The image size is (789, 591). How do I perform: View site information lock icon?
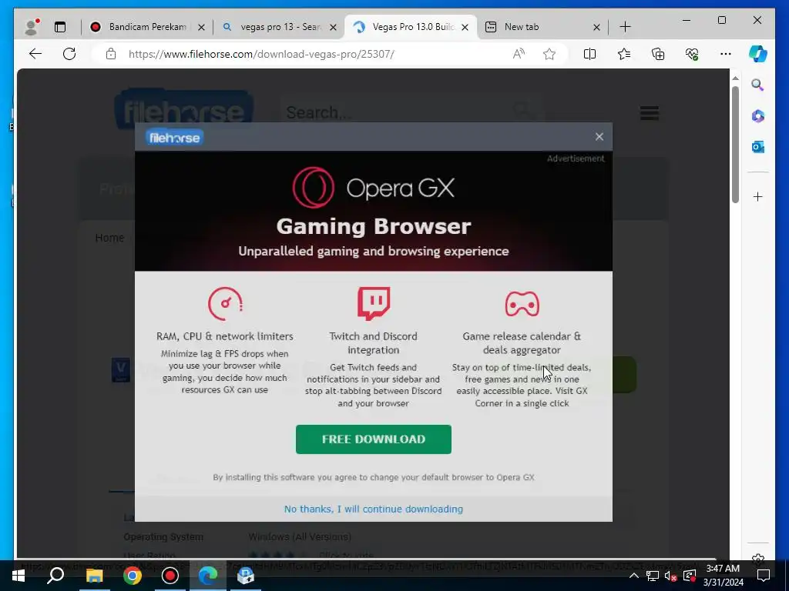pos(111,54)
